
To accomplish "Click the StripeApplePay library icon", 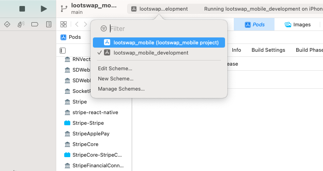I will tap(67, 134).
